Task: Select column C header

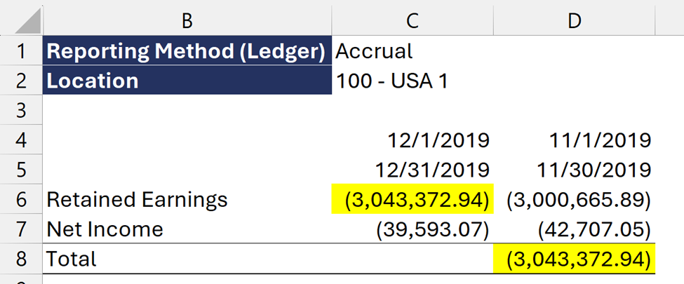Action: point(413,20)
